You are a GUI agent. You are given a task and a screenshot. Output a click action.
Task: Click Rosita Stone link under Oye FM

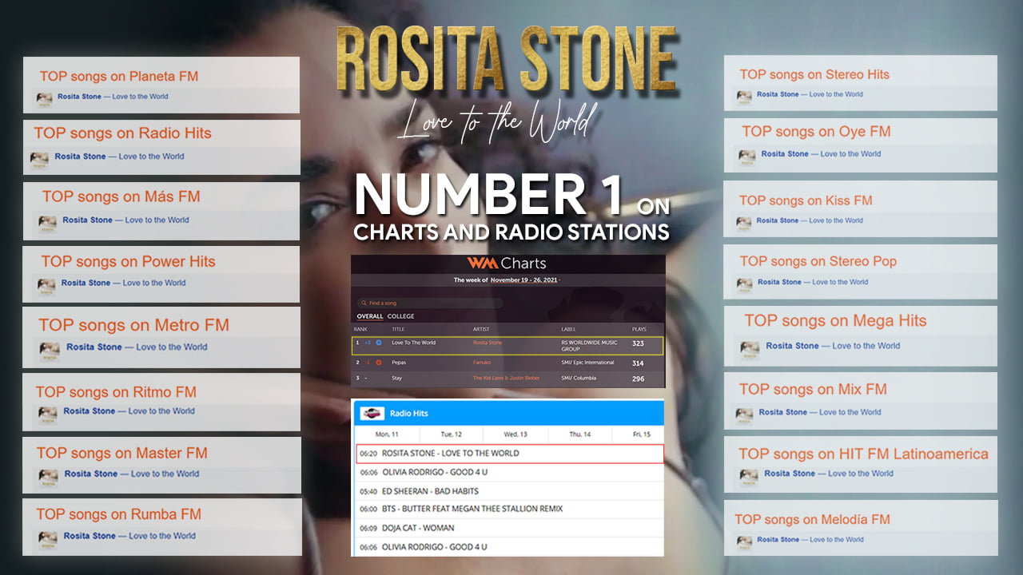coord(785,154)
